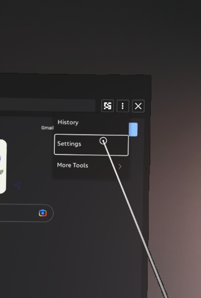Click the QR-pattern icon in the toolbar
Image resolution: width=201 pixels, height=298 pixels.
107,106
